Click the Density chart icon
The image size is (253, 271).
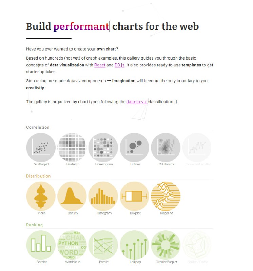tap(72, 195)
